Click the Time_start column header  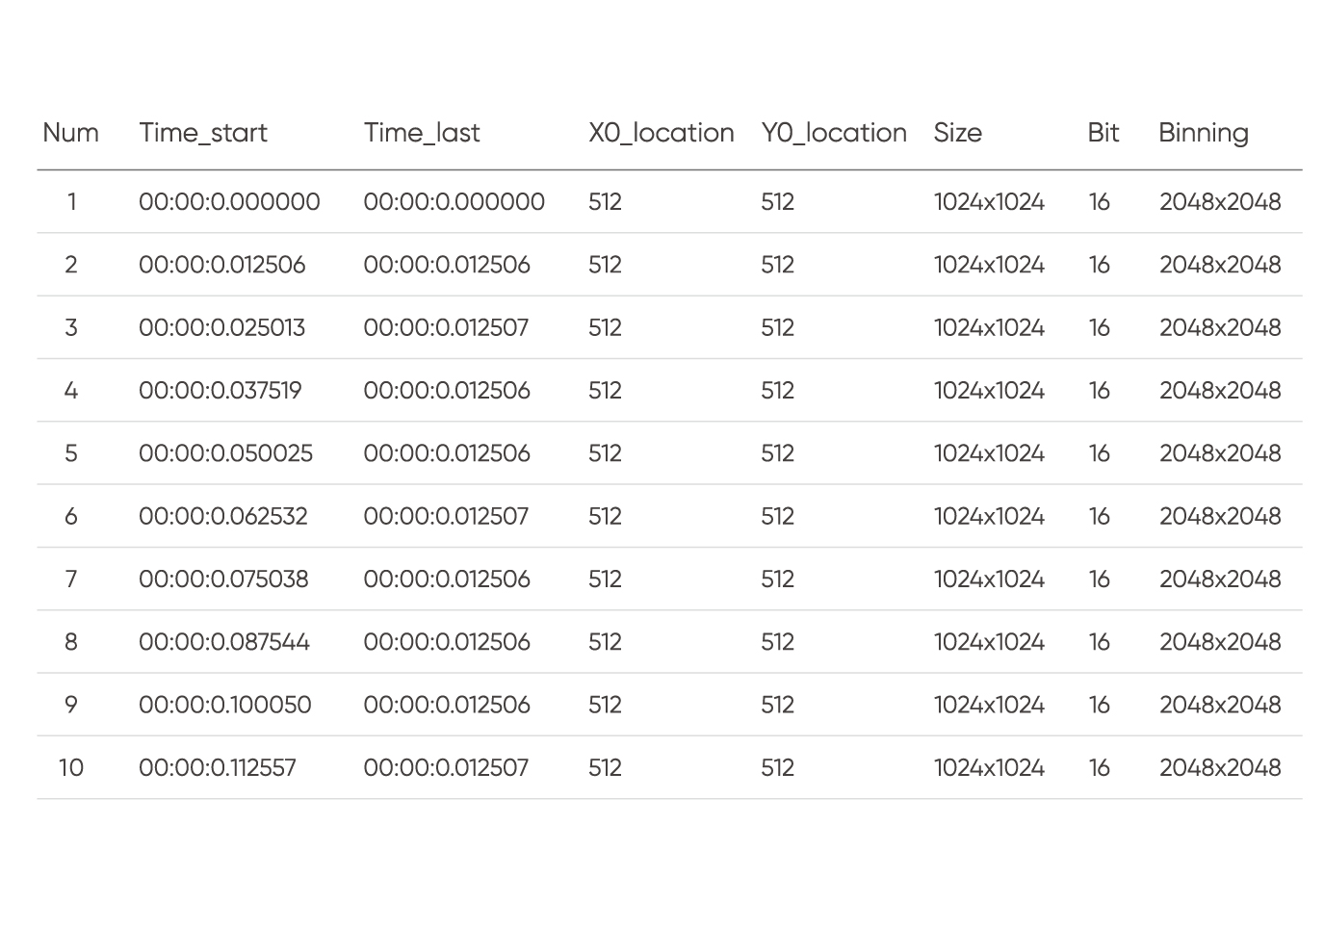[203, 133]
